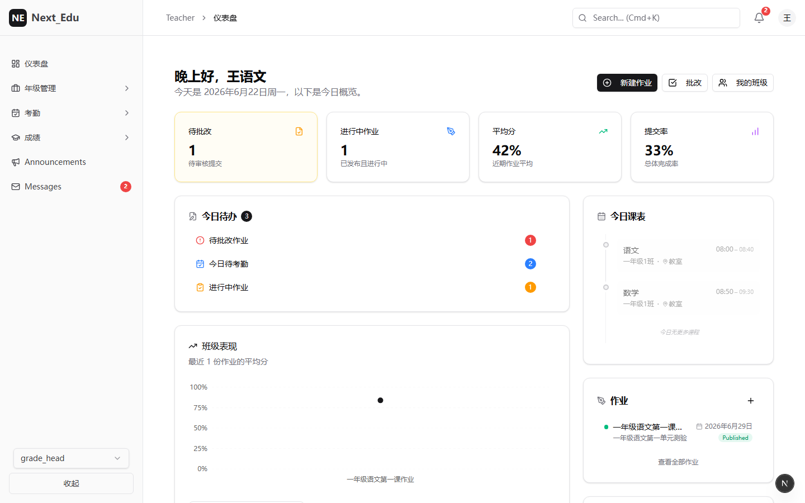The image size is (805, 503).
Task: Click the 一年级语文第一课作业 chart label
Action: pos(380,480)
